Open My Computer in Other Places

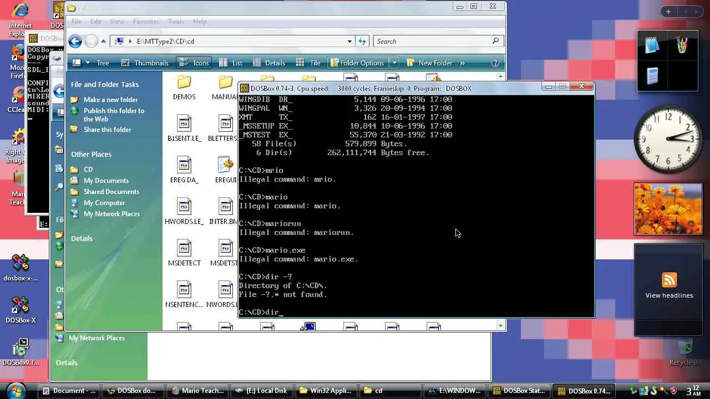[x=104, y=202]
